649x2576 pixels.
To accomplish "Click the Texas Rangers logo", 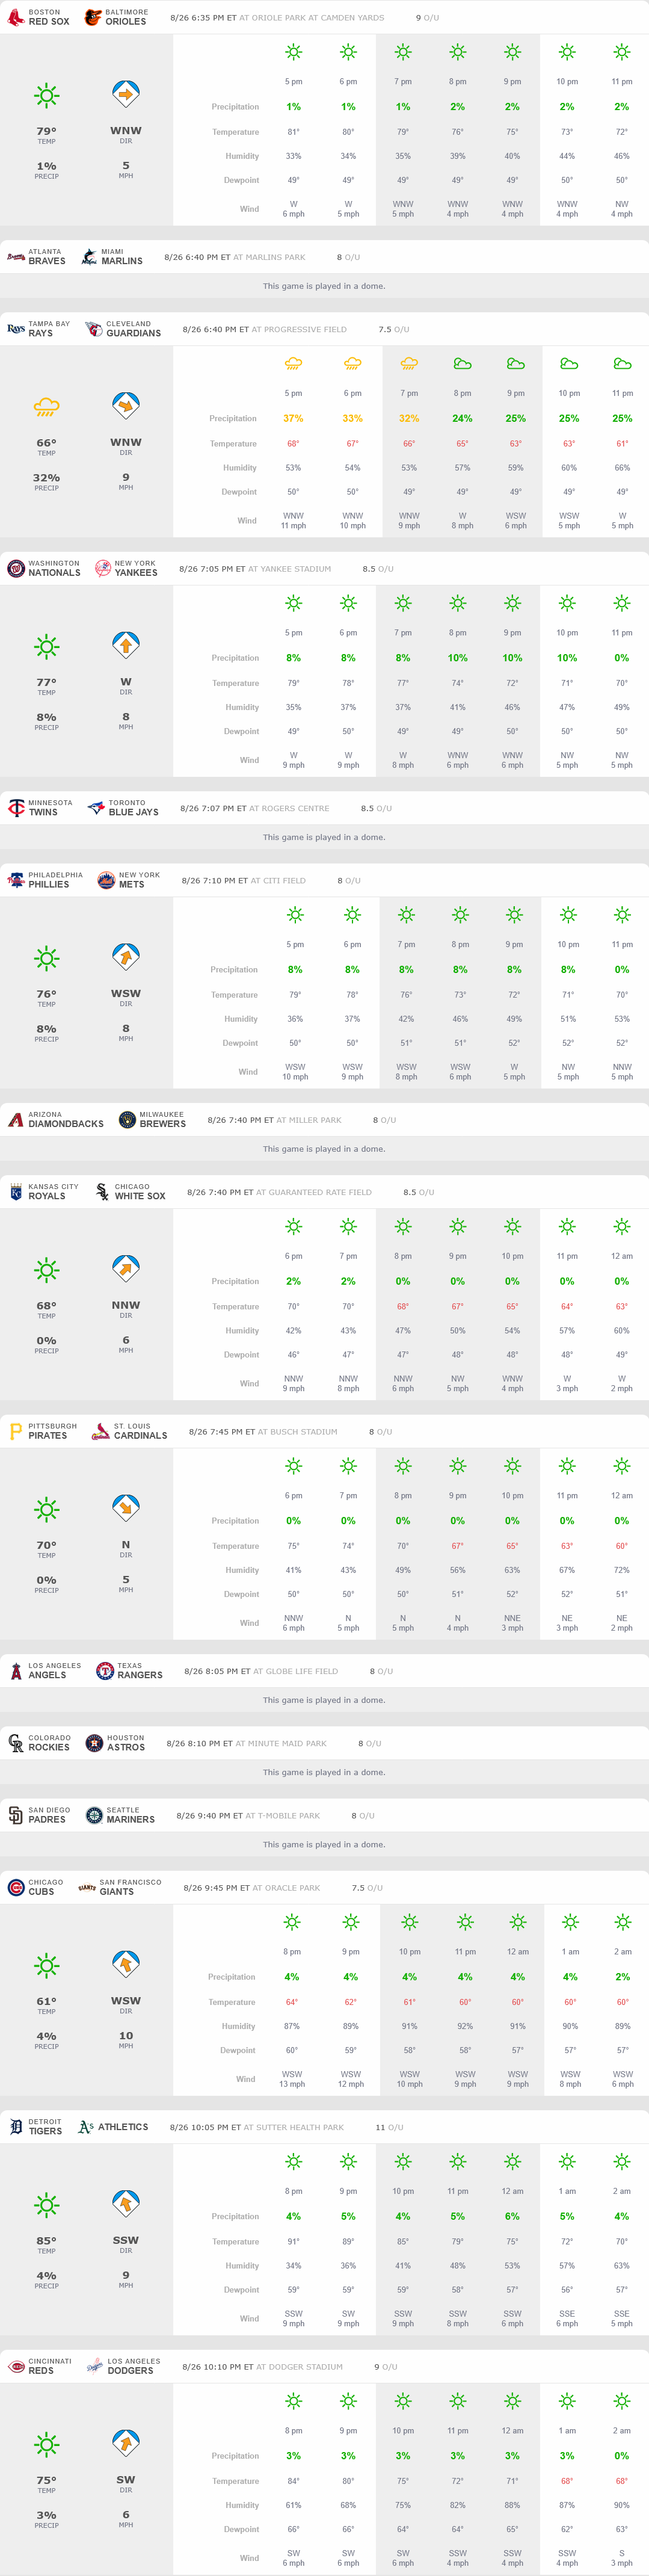I will pos(105,1671).
